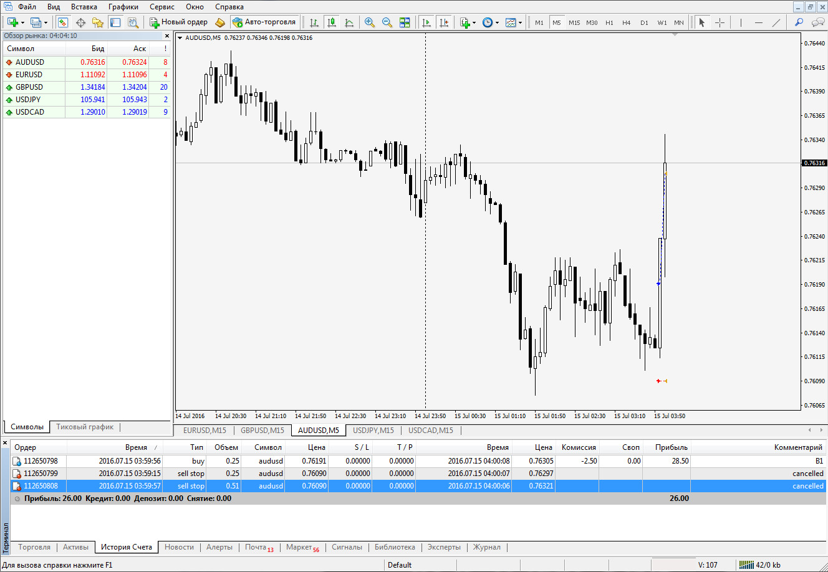Open periods clock dropdown arrow

tap(497, 23)
